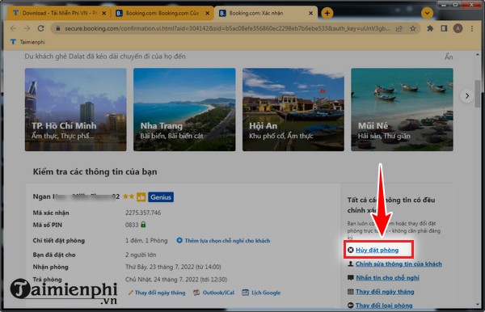The width and height of the screenshot is (485, 312).
Task: Click confirmation number 2275.357.746
Action: coord(143,213)
